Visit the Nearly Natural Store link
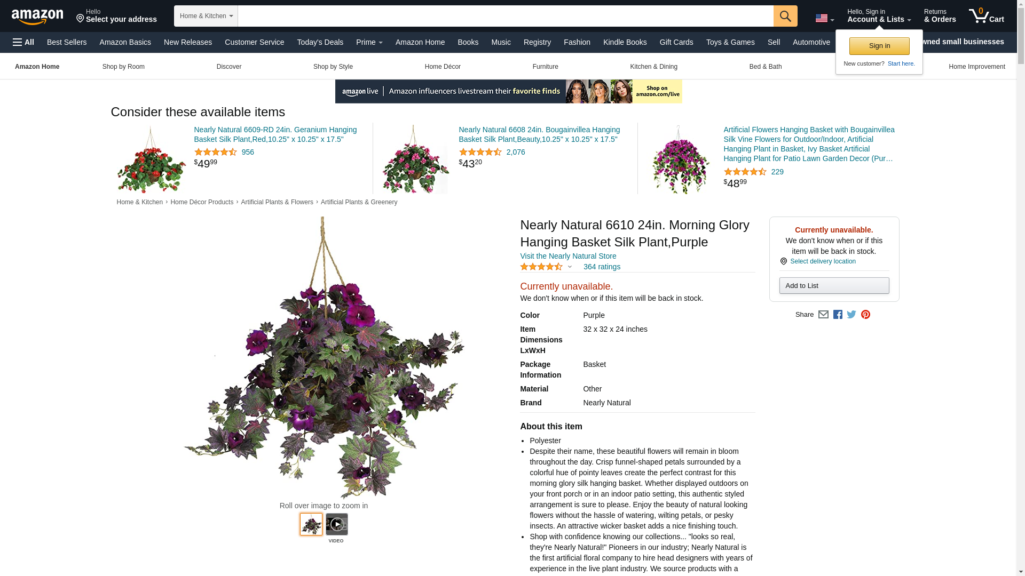This screenshot has height=576, width=1025. pyautogui.click(x=568, y=256)
